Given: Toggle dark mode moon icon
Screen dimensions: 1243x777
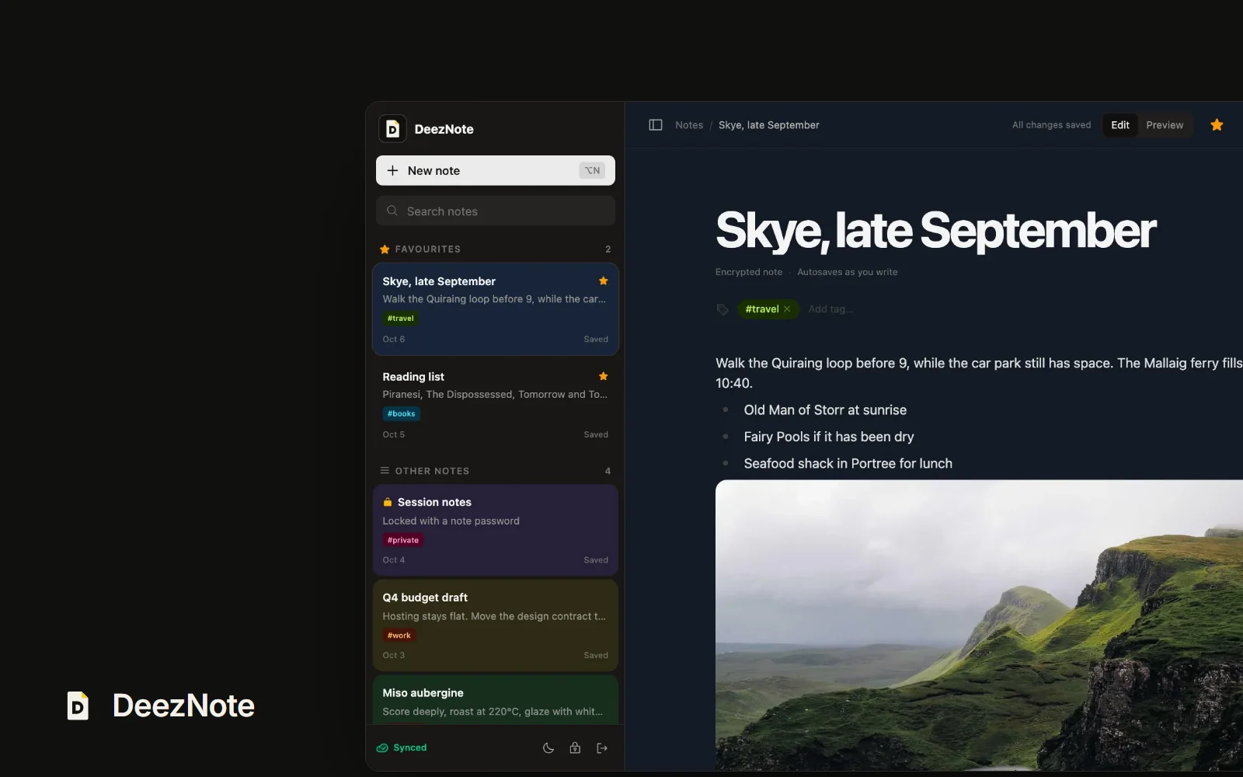Looking at the screenshot, I should 548,748.
